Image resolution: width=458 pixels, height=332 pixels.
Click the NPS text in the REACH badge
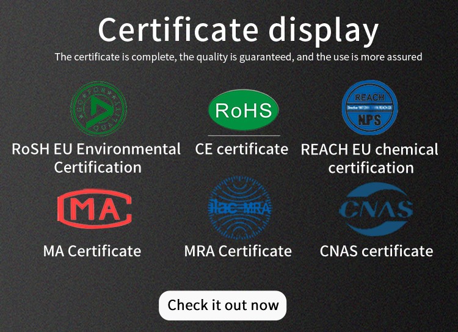click(x=369, y=120)
